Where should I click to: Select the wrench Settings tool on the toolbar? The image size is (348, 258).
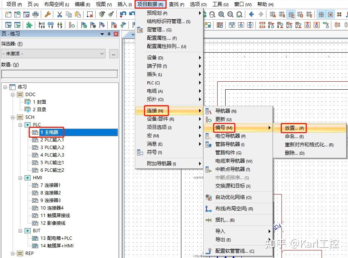tap(47, 14)
